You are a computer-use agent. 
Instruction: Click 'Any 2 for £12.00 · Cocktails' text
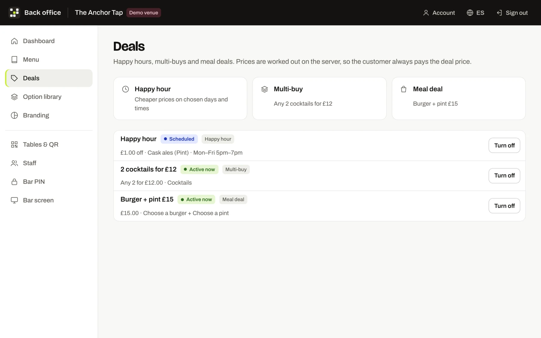pos(156,183)
